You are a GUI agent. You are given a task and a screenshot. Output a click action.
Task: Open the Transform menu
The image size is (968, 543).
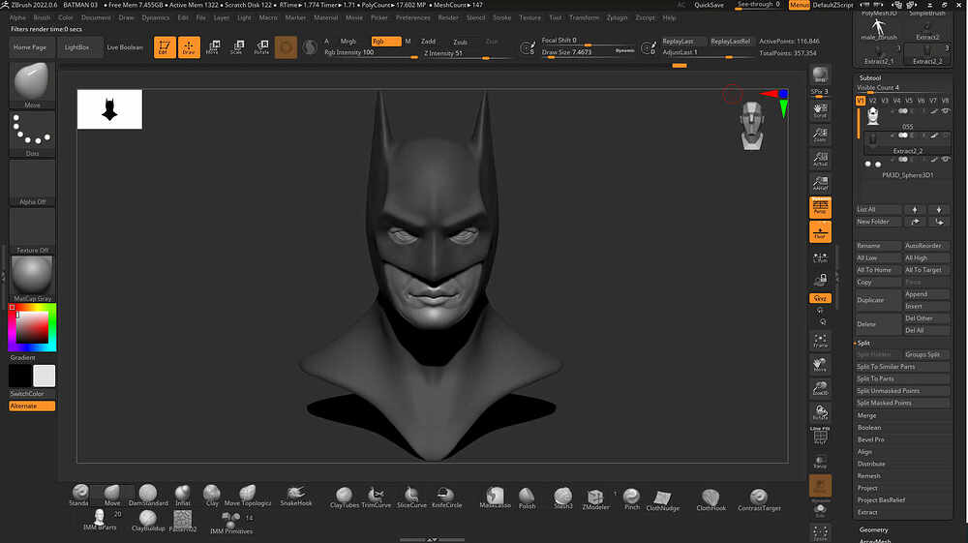tap(584, 17)
